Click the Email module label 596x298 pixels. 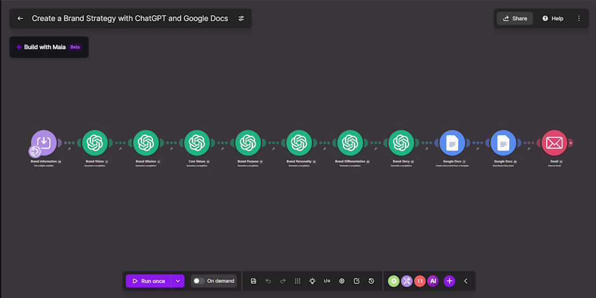(x=554, y=161)
